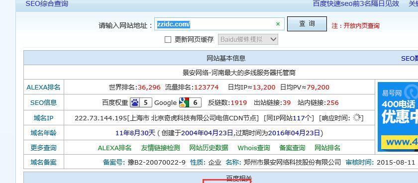Screen dimensions: 418x183
Task: Click the site title 景安网络-河南最大的多线服务器托管商
Action: pos(239,73)
